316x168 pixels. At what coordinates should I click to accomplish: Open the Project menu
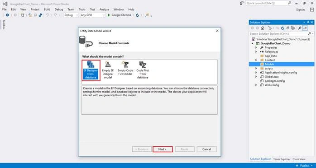click(35, 9)
